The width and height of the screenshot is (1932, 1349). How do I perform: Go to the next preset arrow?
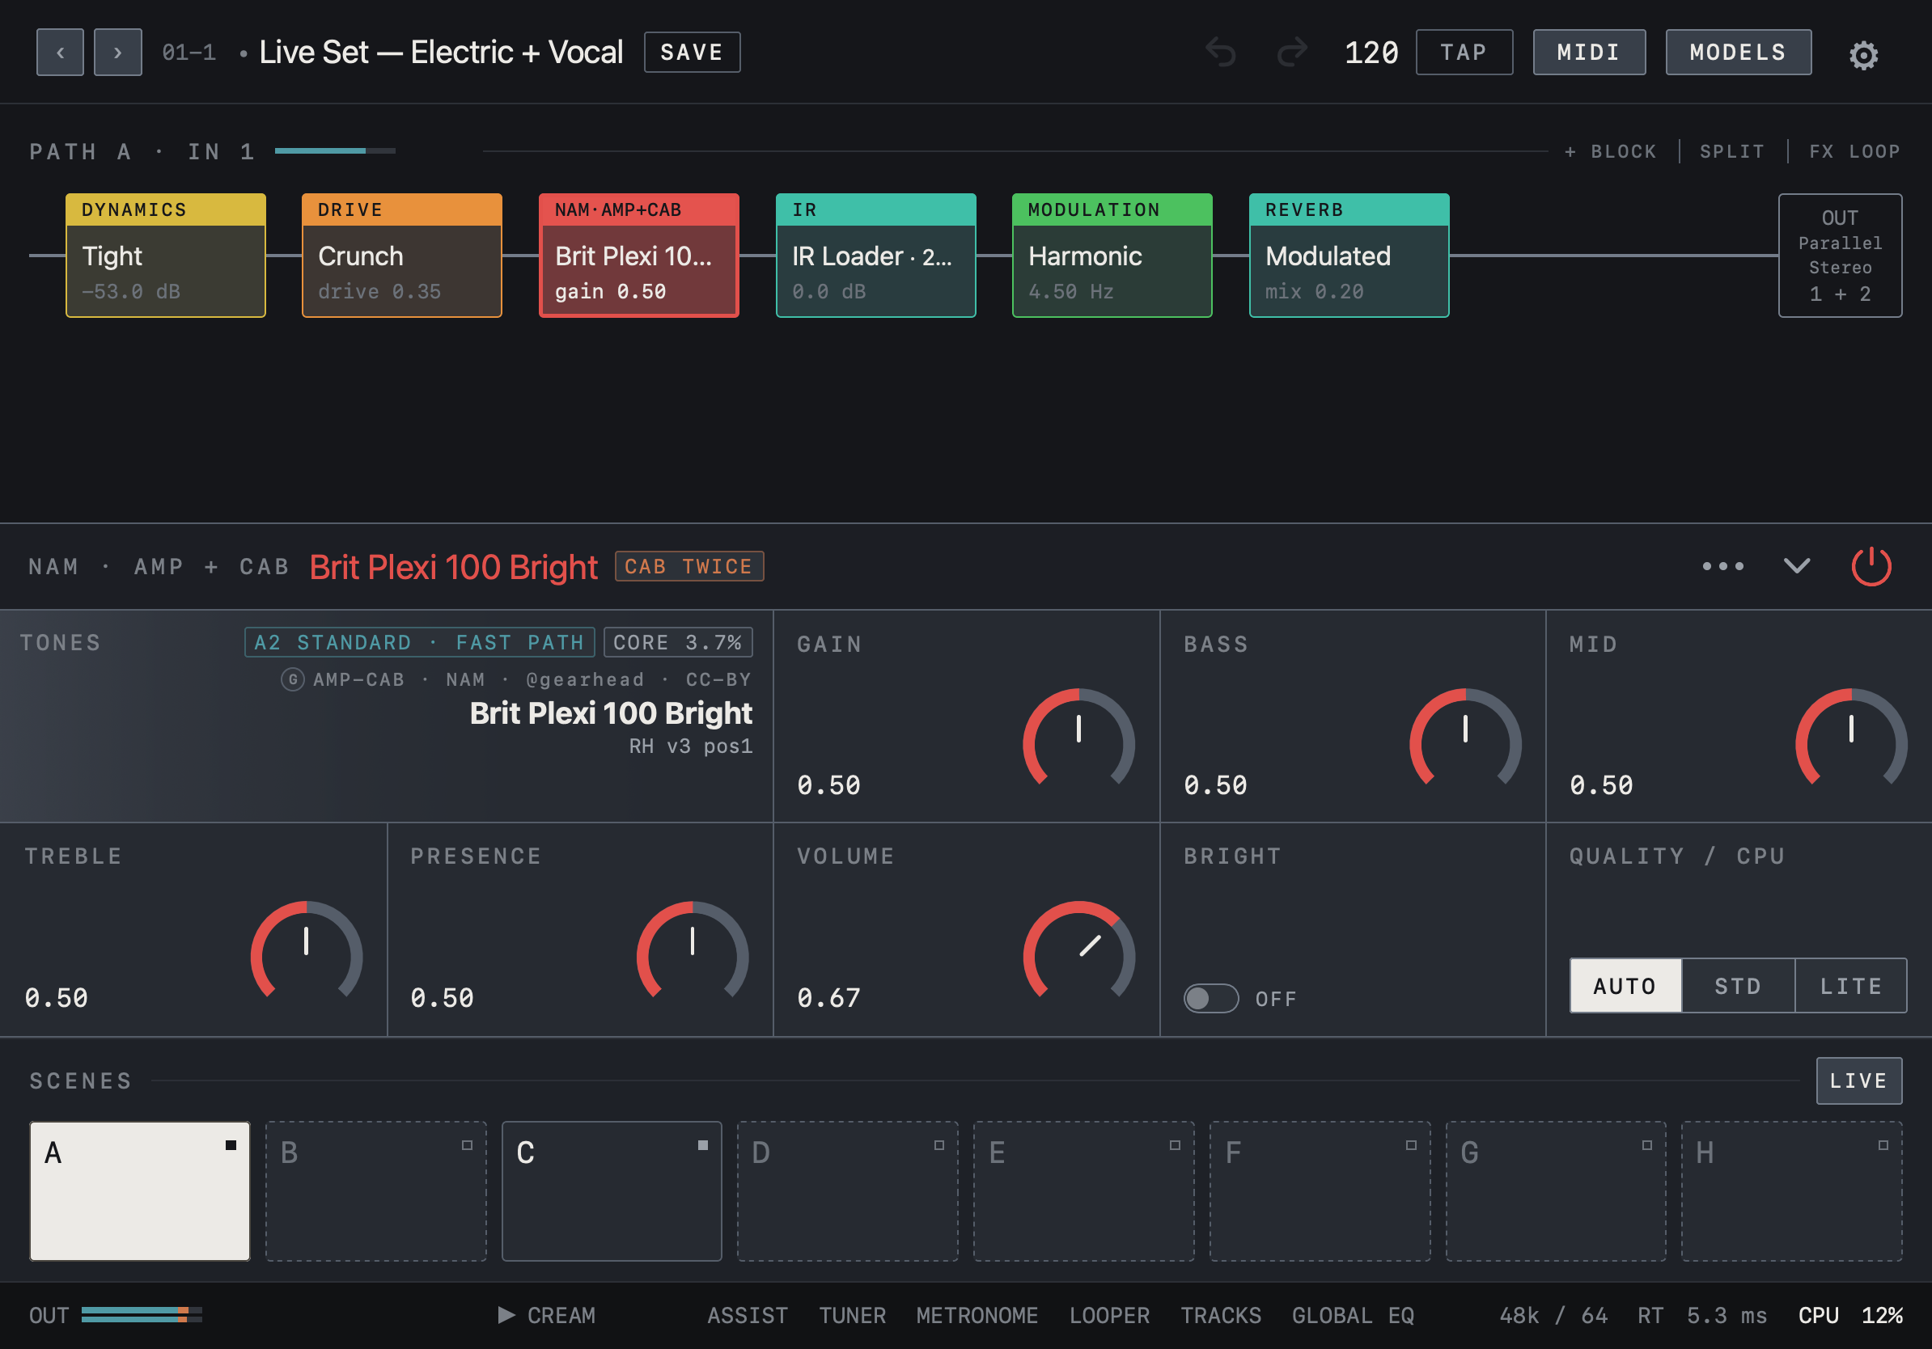point(118,52)
